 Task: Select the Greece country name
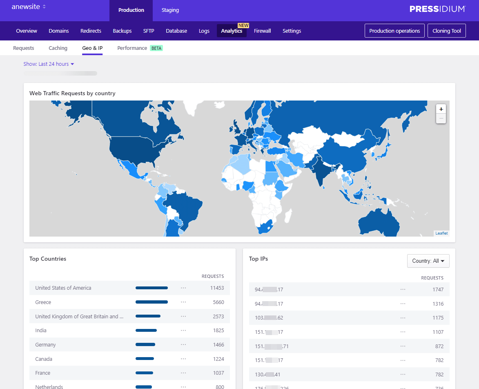coord(43,302)
